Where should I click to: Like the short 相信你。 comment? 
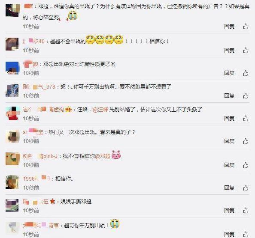(246, 188)
